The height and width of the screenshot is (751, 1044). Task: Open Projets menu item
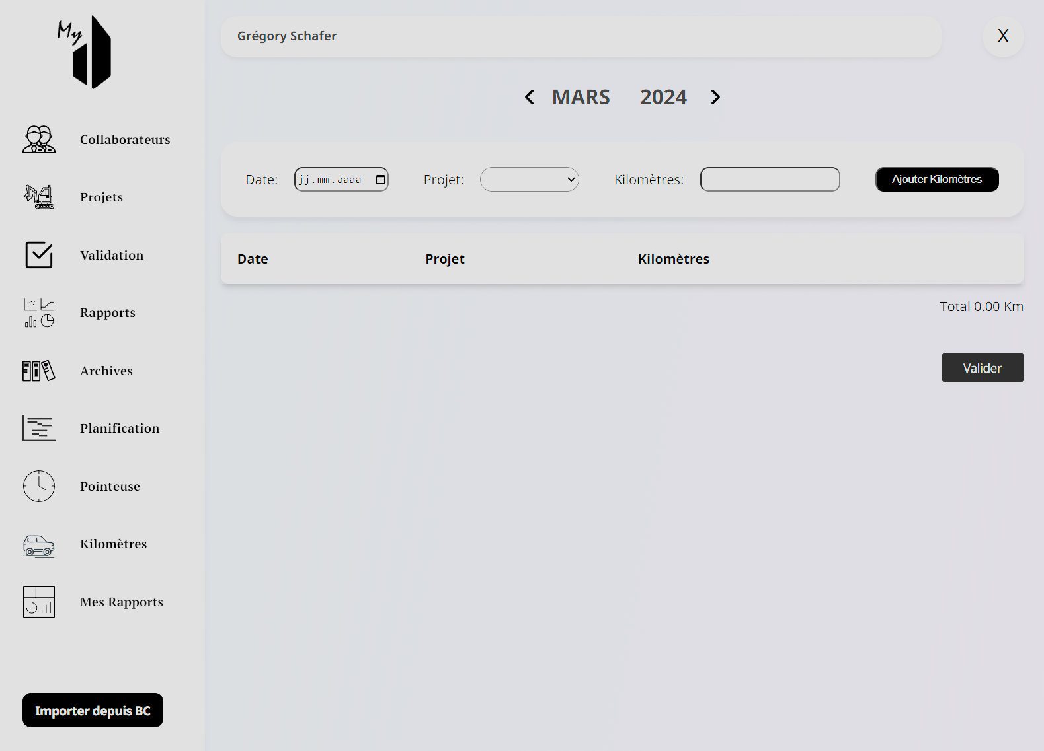(x=101, y=197)
